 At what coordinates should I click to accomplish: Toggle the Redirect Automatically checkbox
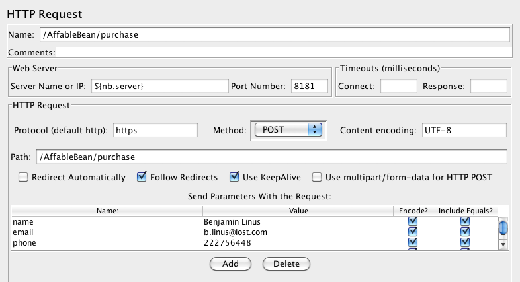[x=23, y=177]
